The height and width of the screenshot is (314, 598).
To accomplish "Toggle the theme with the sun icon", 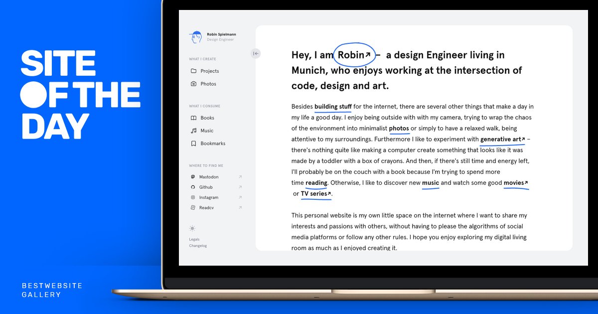I will [192, 228].
